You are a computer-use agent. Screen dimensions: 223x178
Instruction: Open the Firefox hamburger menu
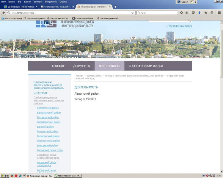tap(219, 13)
